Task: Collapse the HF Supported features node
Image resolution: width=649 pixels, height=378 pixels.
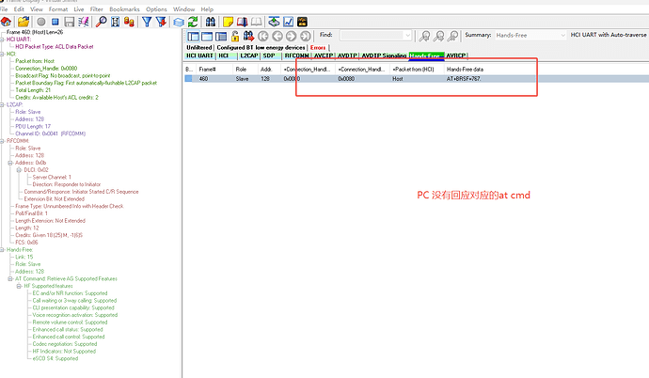Action: pos(19,286)
